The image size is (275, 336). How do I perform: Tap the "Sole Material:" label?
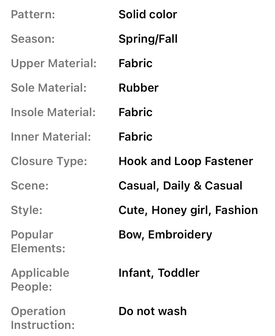[49, 88]
